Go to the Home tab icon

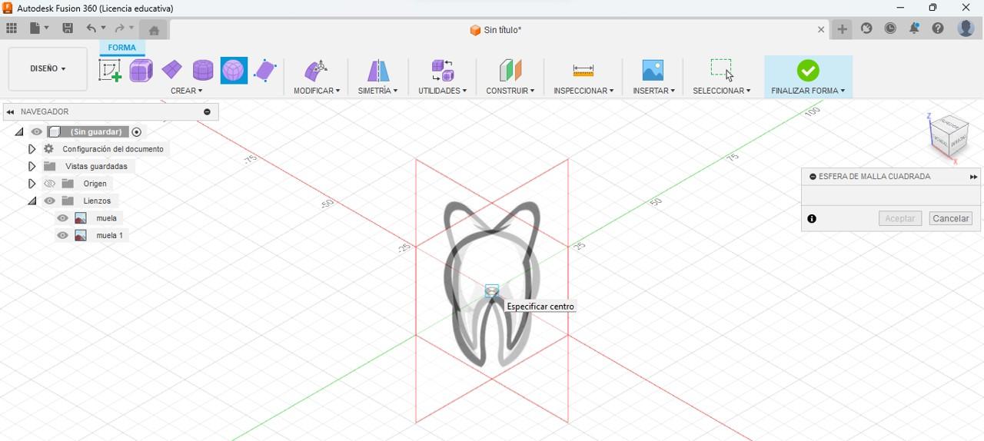[154, 30]
